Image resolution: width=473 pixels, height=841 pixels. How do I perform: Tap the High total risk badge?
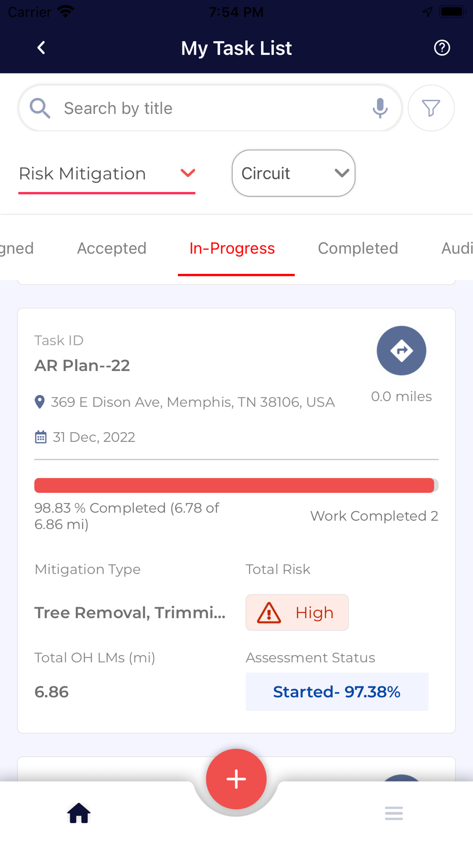[x=297, y=613]
